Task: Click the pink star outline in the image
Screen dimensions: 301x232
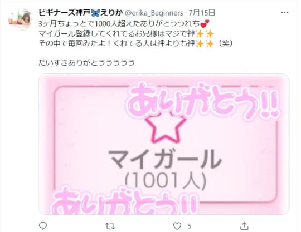Action: (166, 128)
